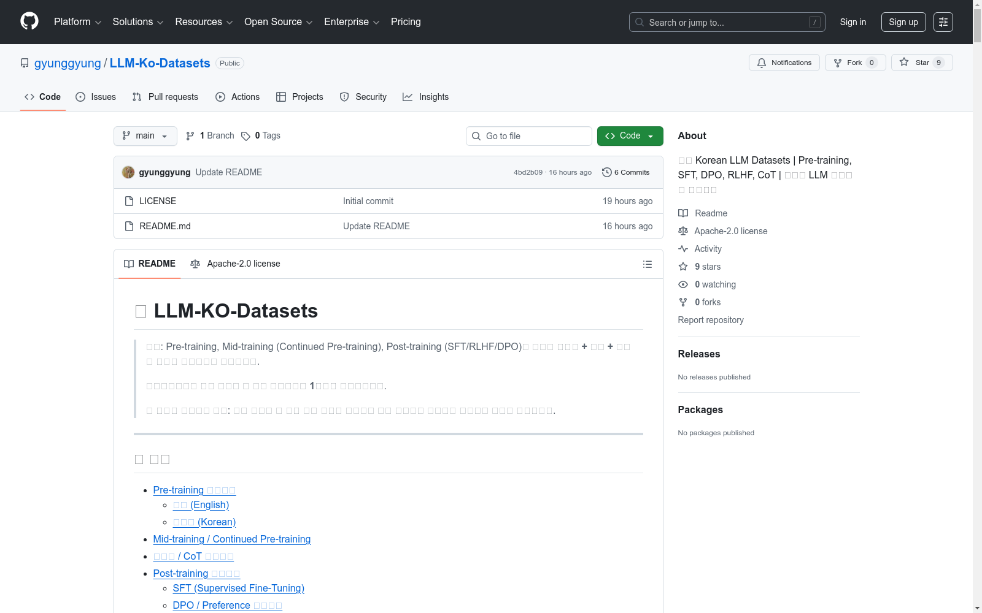Screen dimensions: 982x613
Task: Select the Code tab
Action: click(x=43, y=97)
